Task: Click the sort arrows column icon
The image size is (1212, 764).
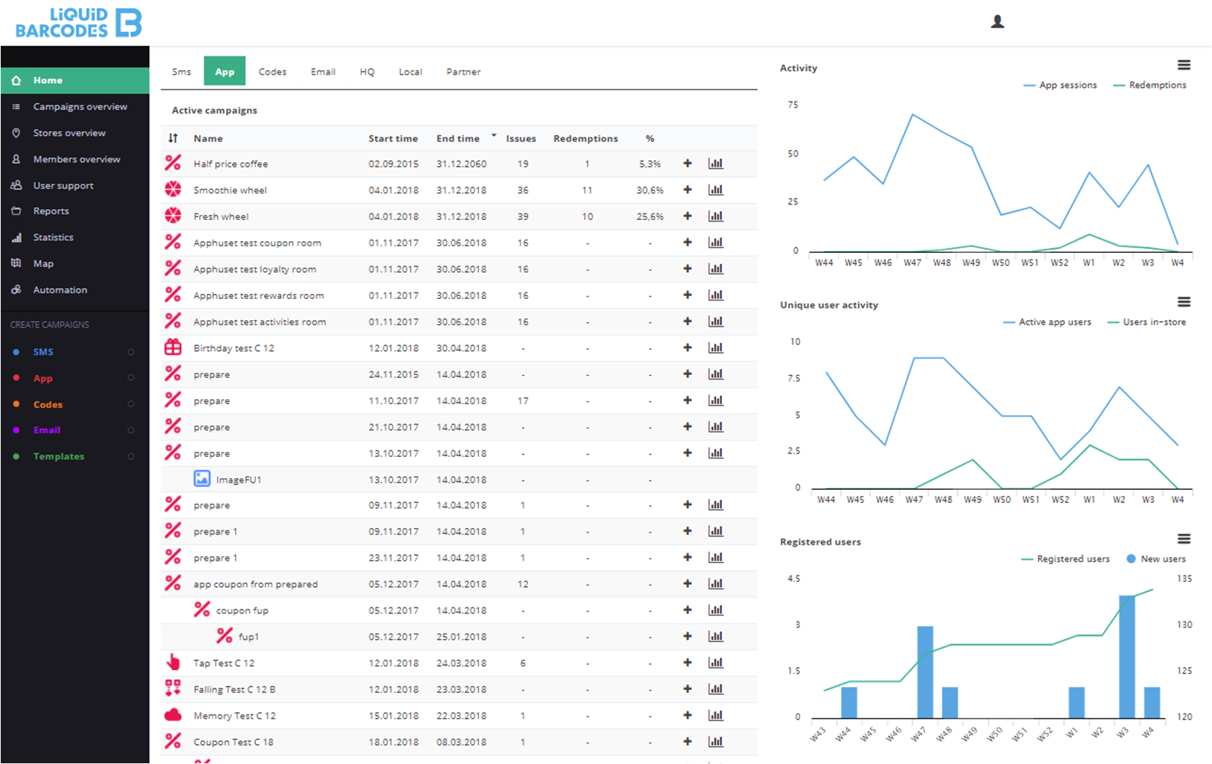Action: [x=173, y=138]
